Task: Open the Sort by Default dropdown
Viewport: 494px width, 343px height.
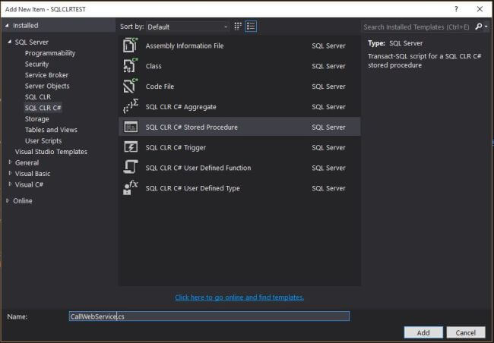Action: click(188, 27)
